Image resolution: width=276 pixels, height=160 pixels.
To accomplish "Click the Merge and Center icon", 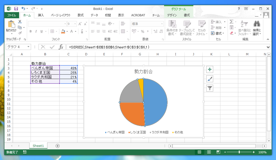I will click(x=123, y=31).
